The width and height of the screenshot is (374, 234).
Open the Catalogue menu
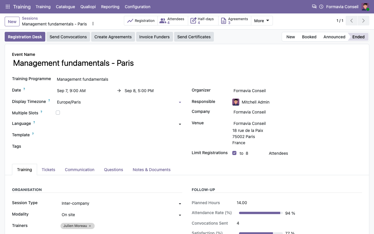click(x=65, y=7)
